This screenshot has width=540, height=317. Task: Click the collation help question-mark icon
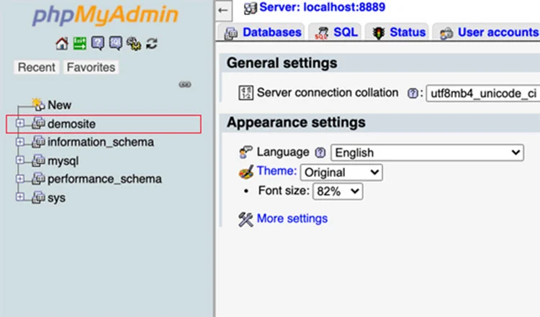[x=413, y=93]
